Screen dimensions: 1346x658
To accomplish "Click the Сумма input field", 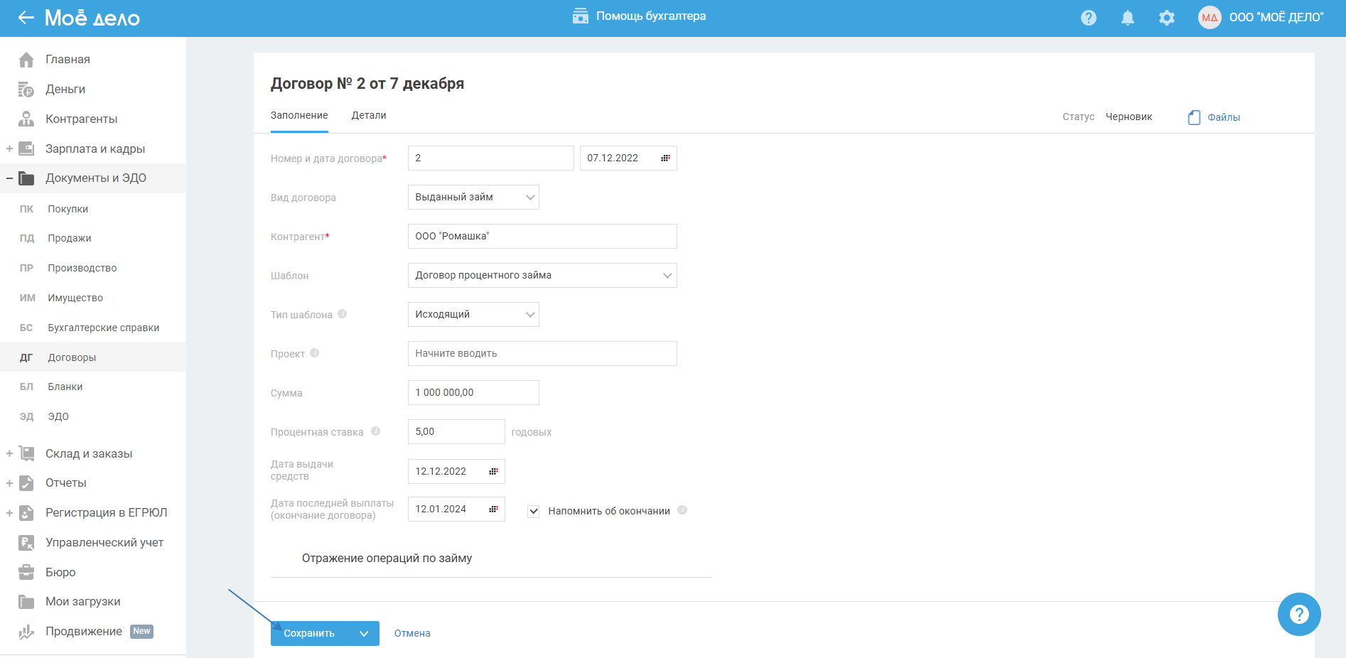I will (x=473, y=392).
